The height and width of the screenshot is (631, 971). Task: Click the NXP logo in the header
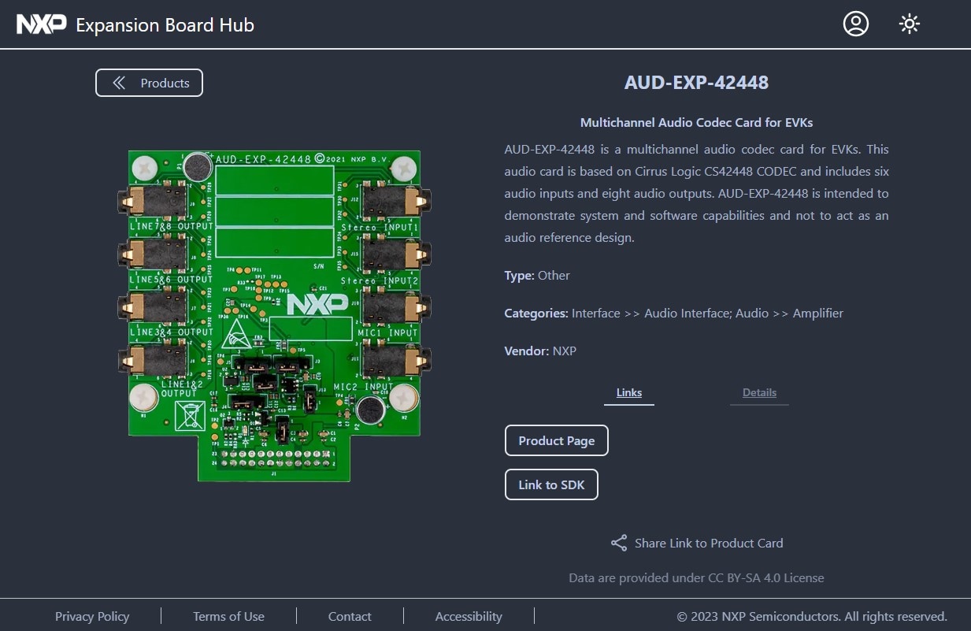tap(42, 24)
